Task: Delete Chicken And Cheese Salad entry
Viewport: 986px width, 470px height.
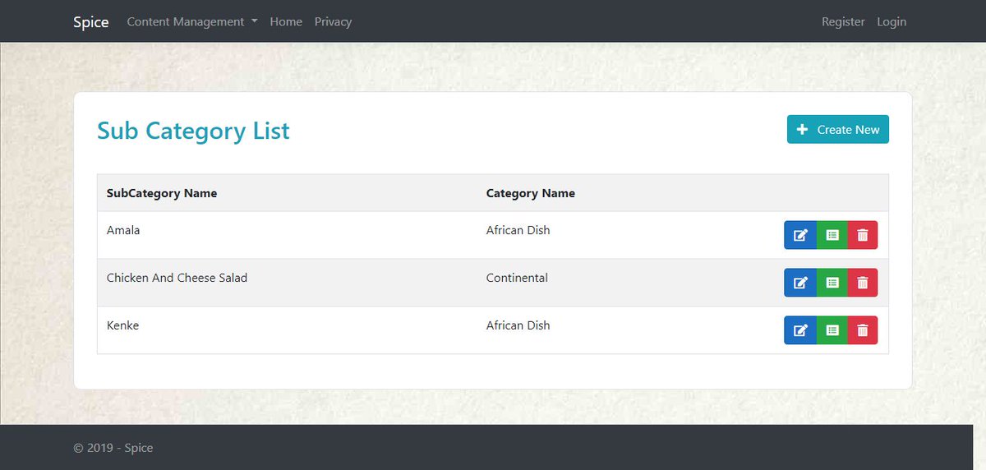Action: click(x=862, y=283)
